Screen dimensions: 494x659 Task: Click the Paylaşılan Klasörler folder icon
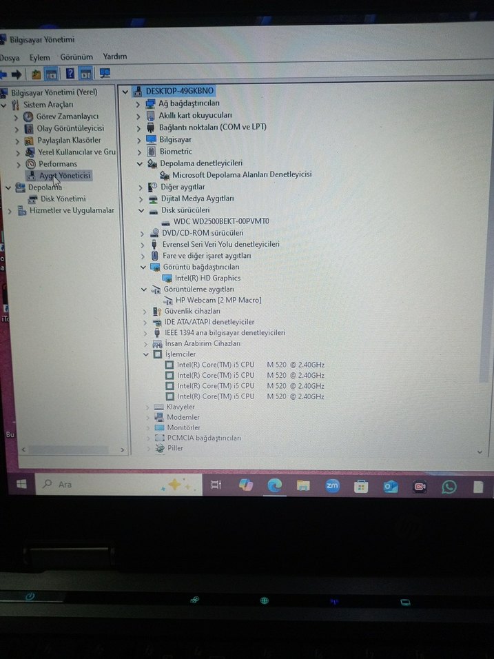pyautogui.click(x=29, y=141)
